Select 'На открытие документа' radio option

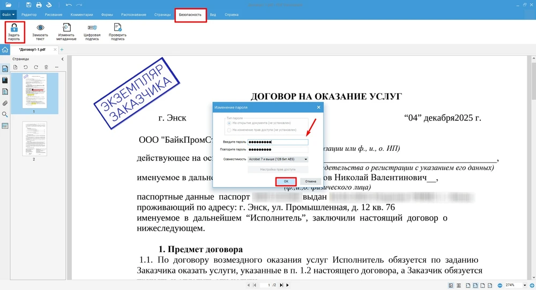tap(230, 123)
